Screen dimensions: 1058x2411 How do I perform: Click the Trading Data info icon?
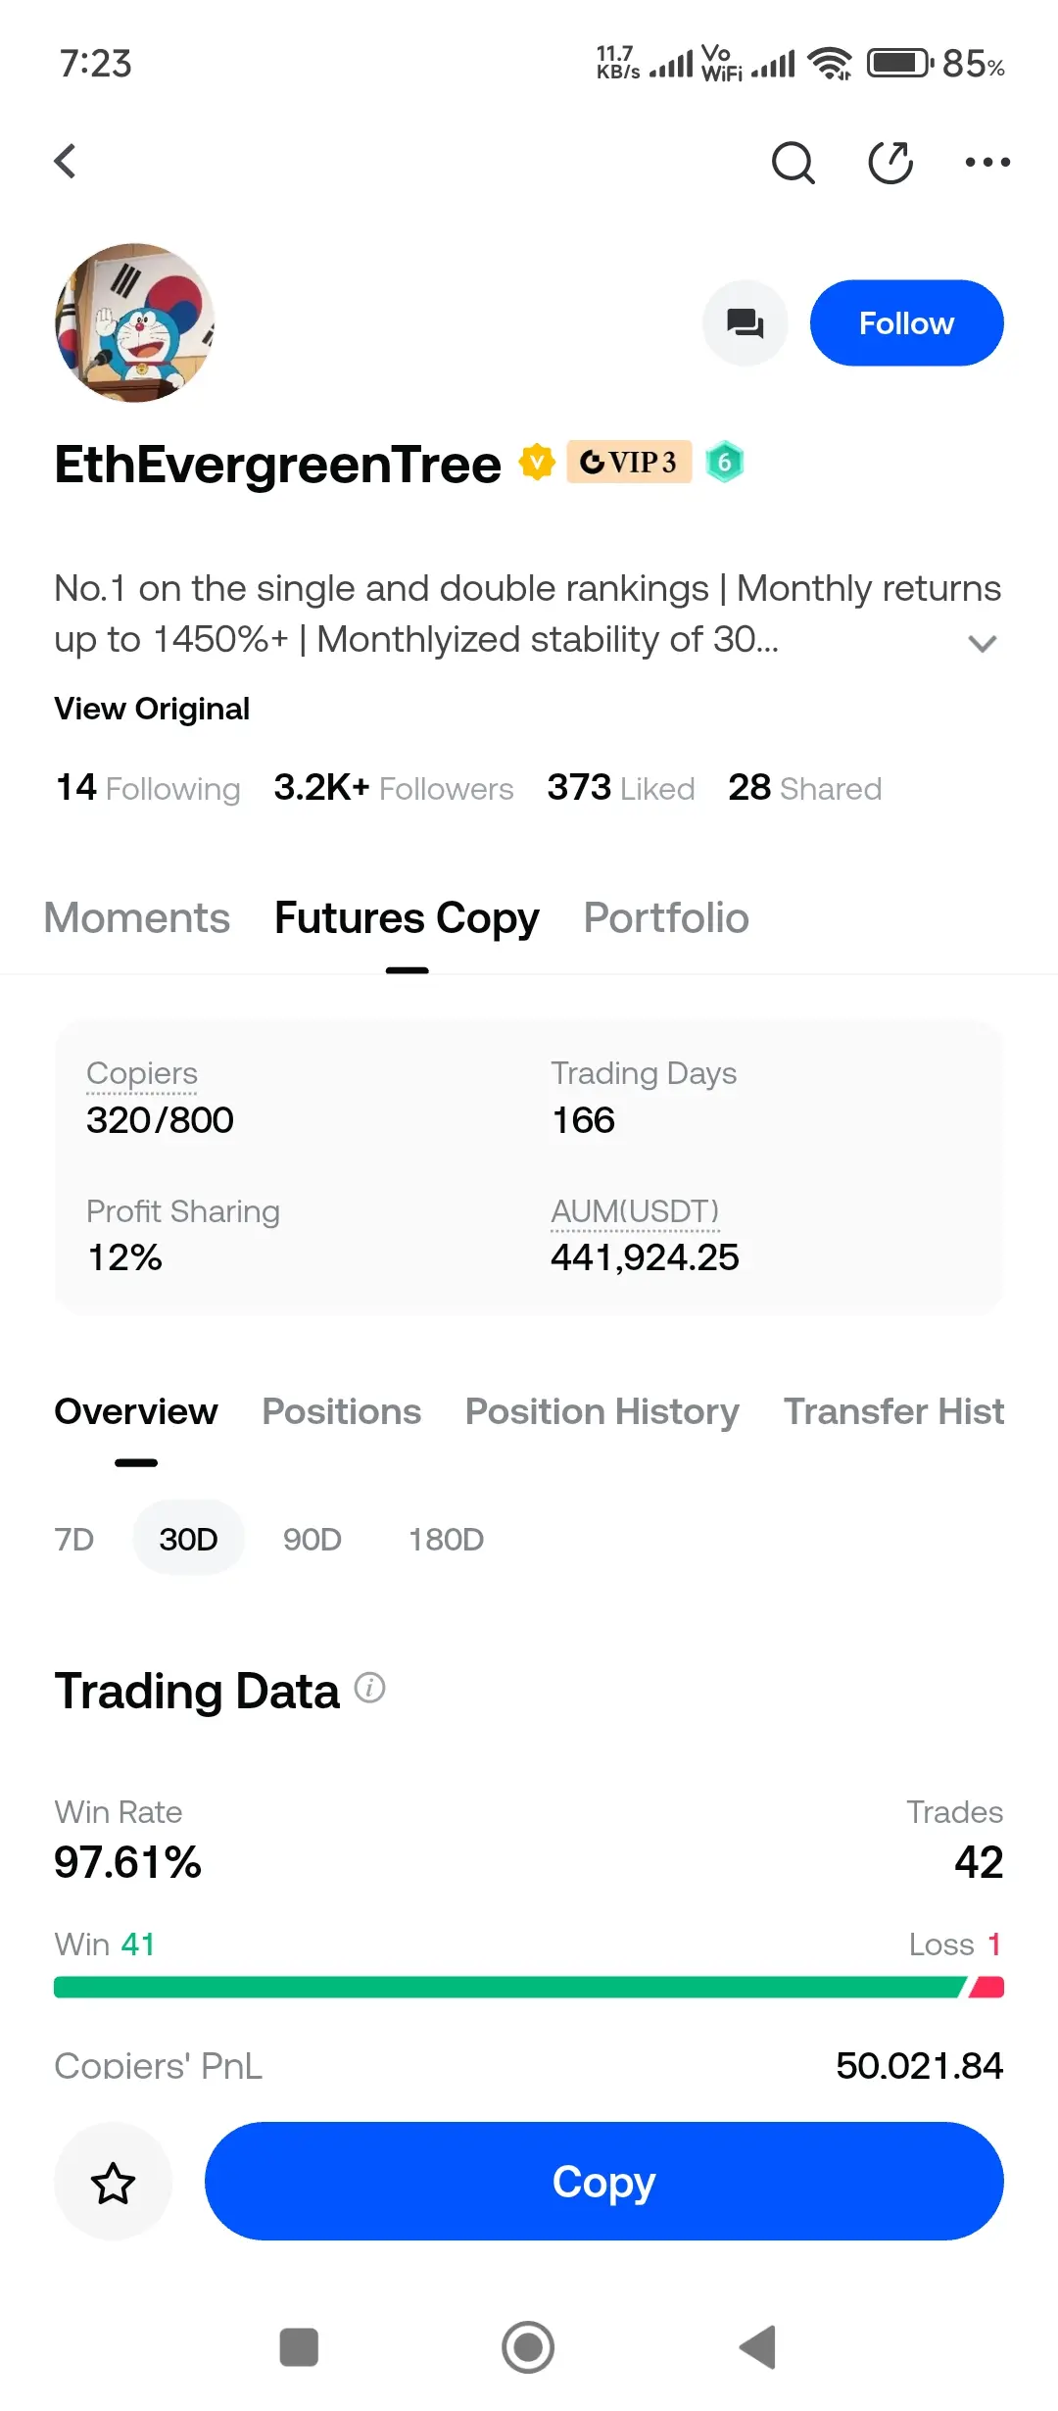369,1688
